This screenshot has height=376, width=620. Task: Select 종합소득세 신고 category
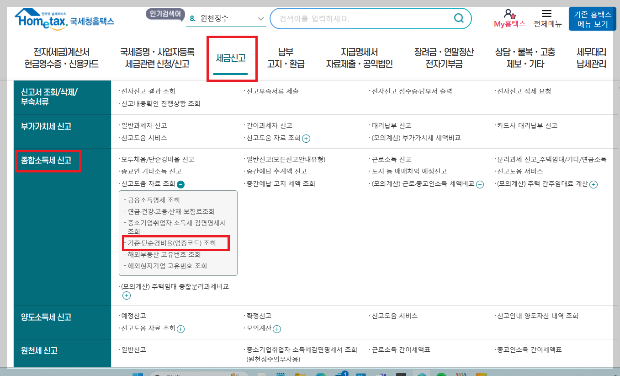(x=46, y=161)
